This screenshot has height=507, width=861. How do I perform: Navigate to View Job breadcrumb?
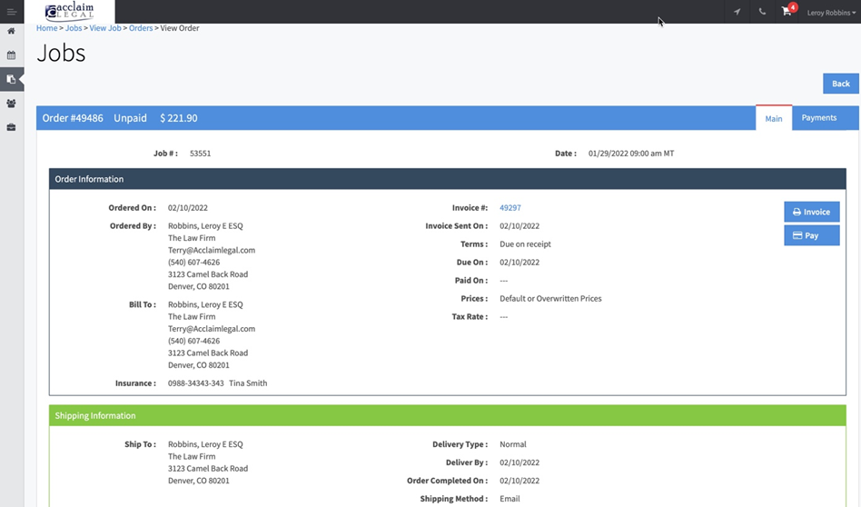(105, 28)
